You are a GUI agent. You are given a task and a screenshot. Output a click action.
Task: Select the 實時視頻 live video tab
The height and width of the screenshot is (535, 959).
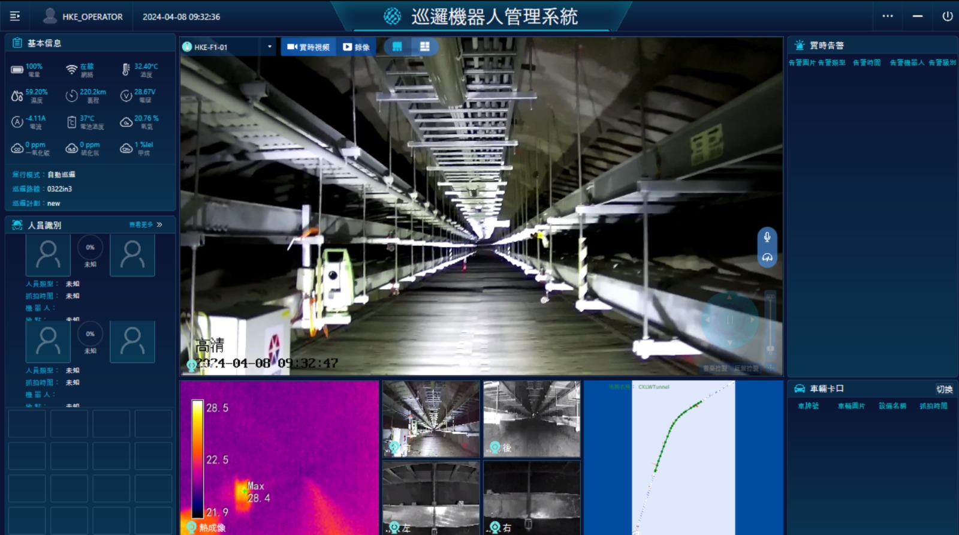(309, 47)
